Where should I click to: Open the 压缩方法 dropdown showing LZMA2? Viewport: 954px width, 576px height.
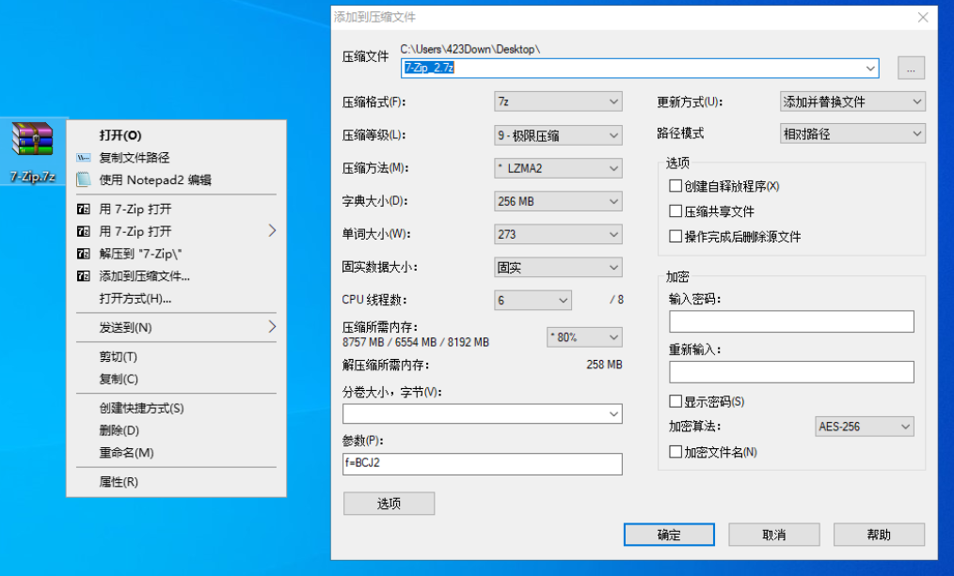(558, 168)
